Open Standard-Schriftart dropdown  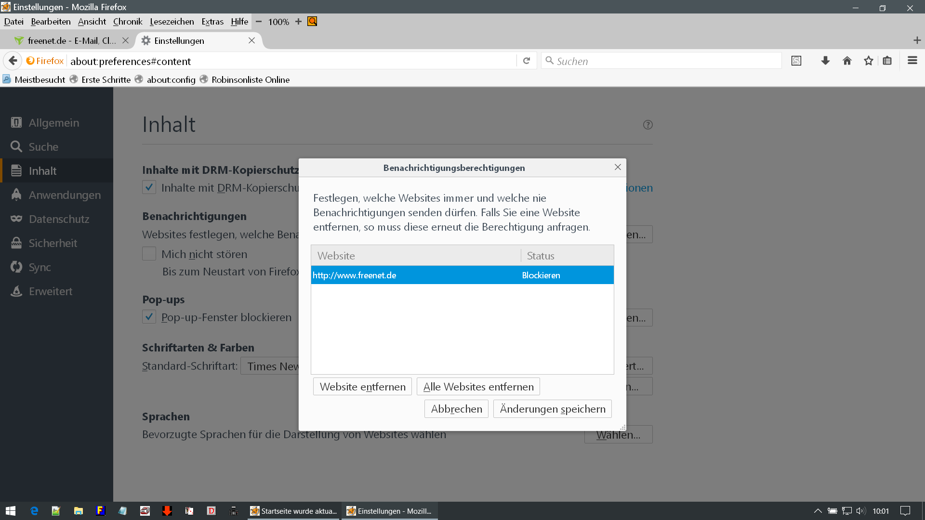[x=270, y=366]
